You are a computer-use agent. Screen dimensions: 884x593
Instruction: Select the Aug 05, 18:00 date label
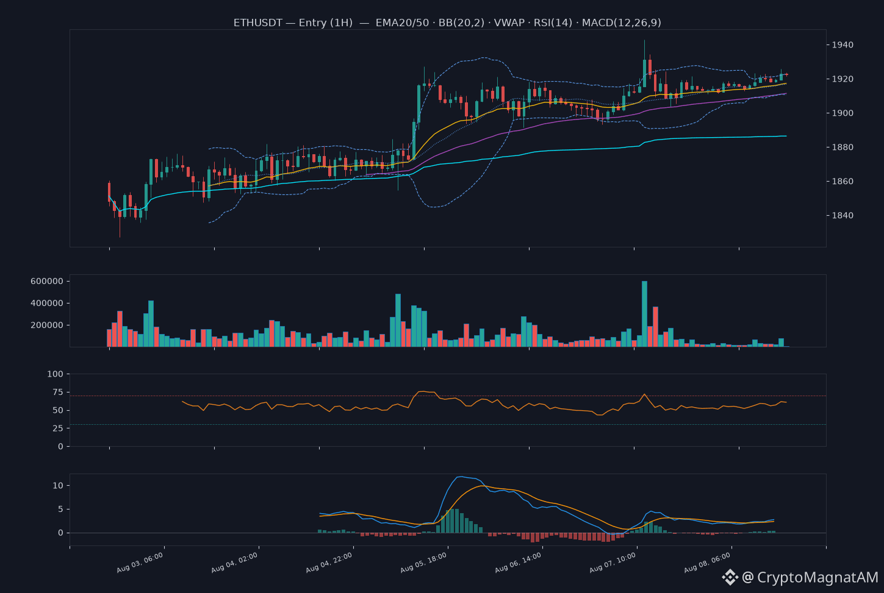[x=424, y=563]
